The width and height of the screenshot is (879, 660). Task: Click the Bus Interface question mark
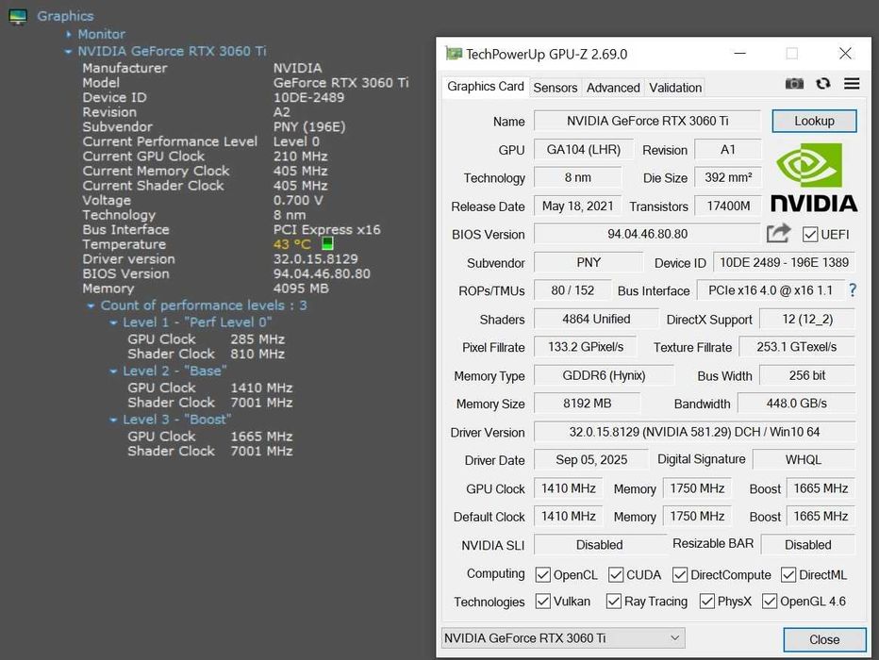853,289
